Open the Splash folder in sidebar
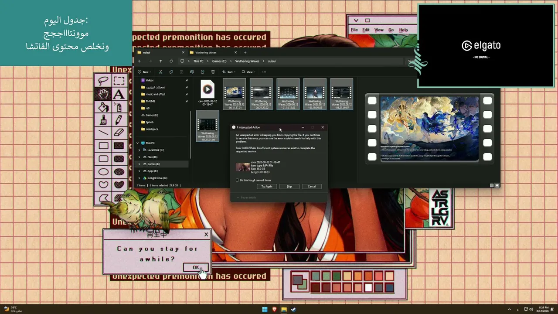The height and width of the screenshot is (314, 558). [147, 122]
